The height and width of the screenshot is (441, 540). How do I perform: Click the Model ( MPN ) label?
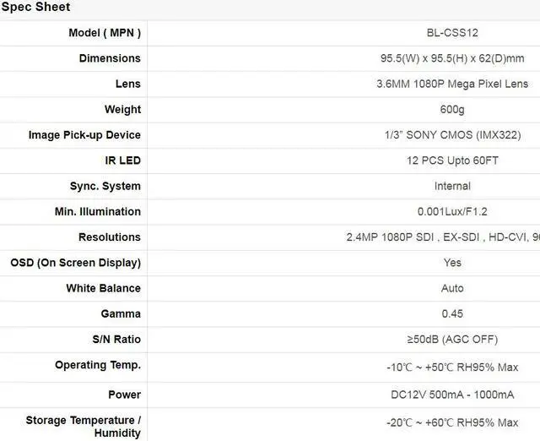(105, 33)
